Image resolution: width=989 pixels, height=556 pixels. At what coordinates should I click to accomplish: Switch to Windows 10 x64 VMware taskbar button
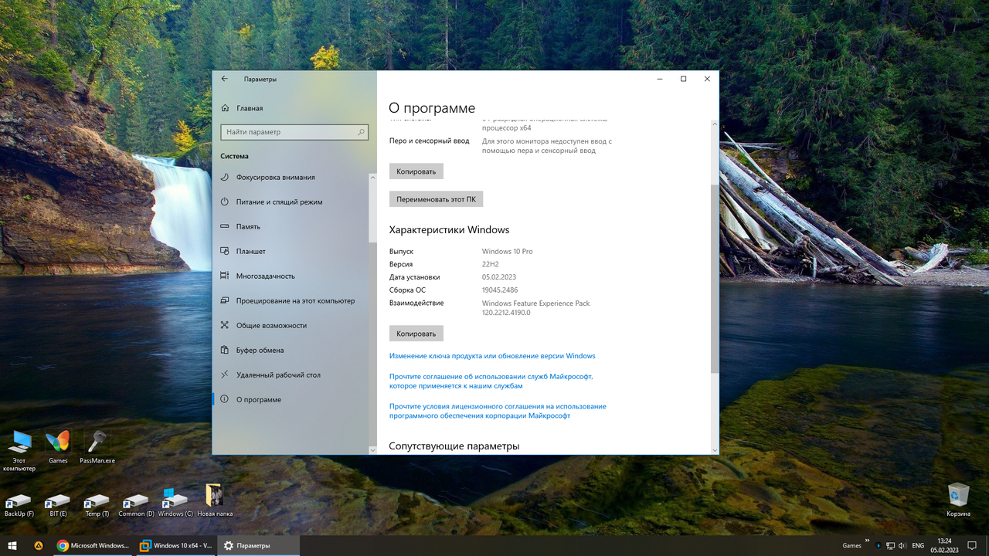175,545
